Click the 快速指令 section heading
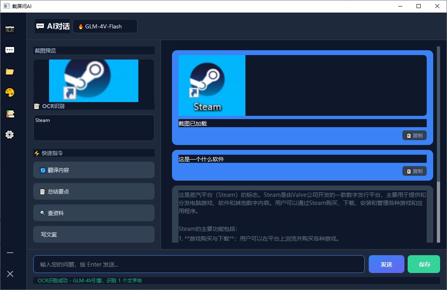The image size is (447, 290). (52, 153)
